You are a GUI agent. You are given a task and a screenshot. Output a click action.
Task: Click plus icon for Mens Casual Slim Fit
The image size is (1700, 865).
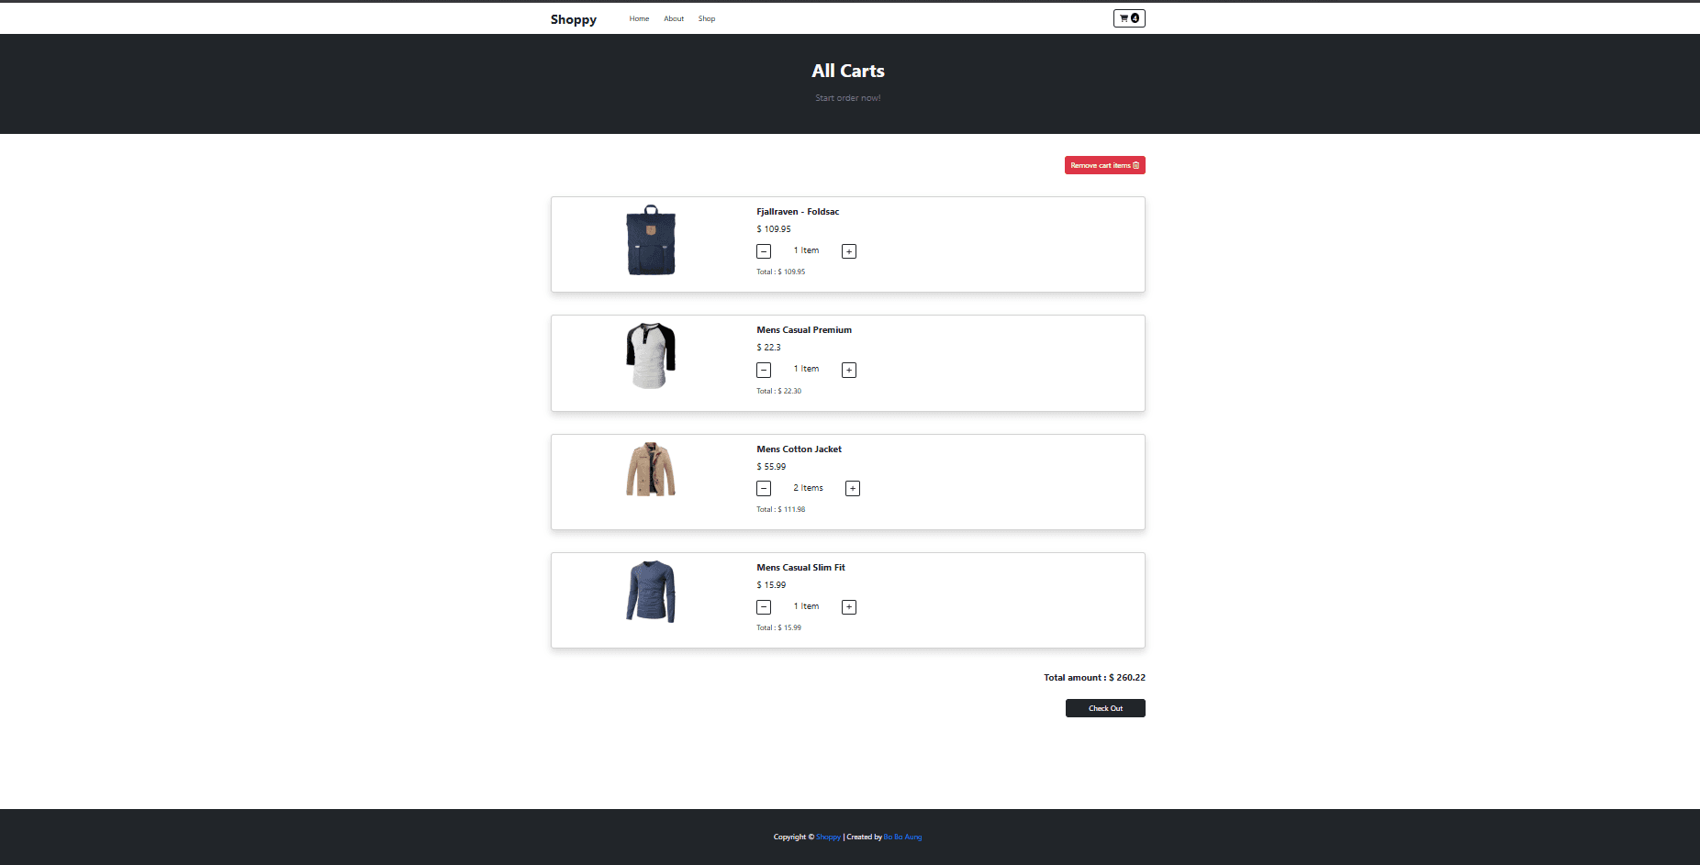(x=848, y=606)
